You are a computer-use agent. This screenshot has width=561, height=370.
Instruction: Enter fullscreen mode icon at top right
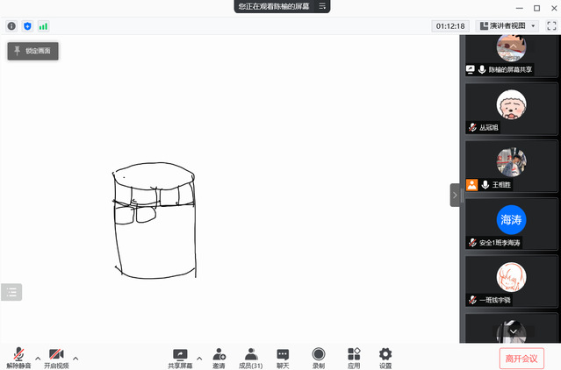(x=551, y=26)
